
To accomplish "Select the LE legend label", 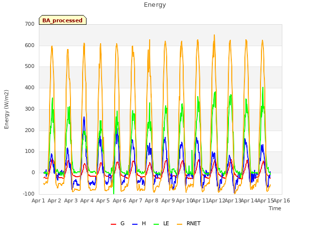I will point(166,223).
